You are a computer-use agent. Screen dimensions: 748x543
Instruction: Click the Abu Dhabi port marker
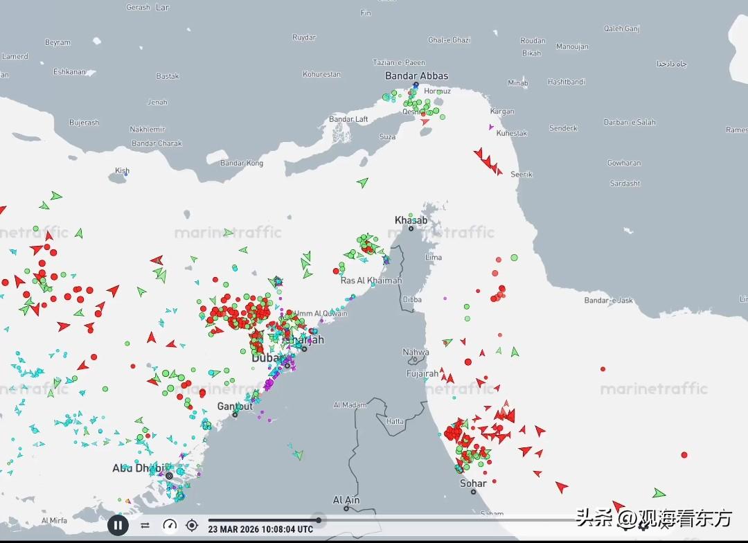pos(169,476)
